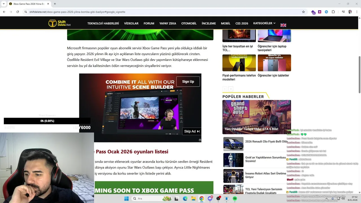Go back using the browser back arrow
361x203 pixels.
4,12
